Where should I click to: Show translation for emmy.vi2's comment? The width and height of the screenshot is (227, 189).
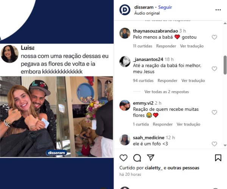pos(188,124)
